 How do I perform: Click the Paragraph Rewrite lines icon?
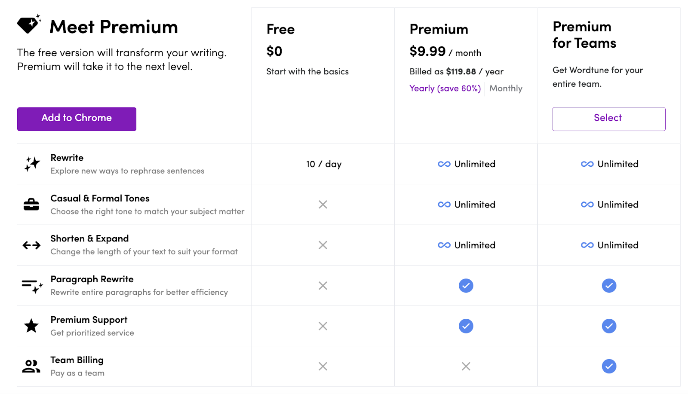[32, 286]
